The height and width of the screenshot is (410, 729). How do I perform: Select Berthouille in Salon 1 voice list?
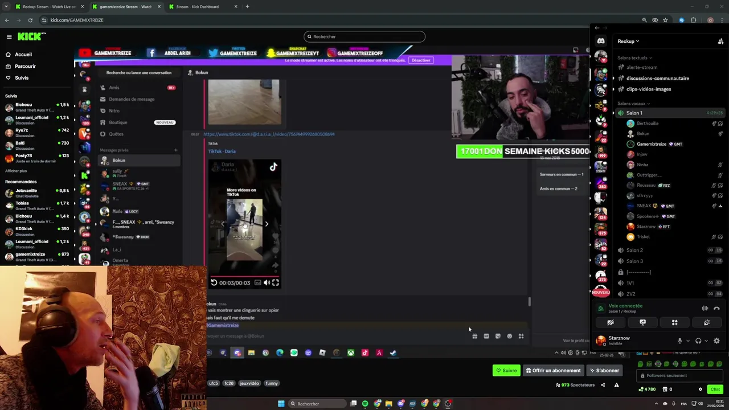[x=648, y=123]
